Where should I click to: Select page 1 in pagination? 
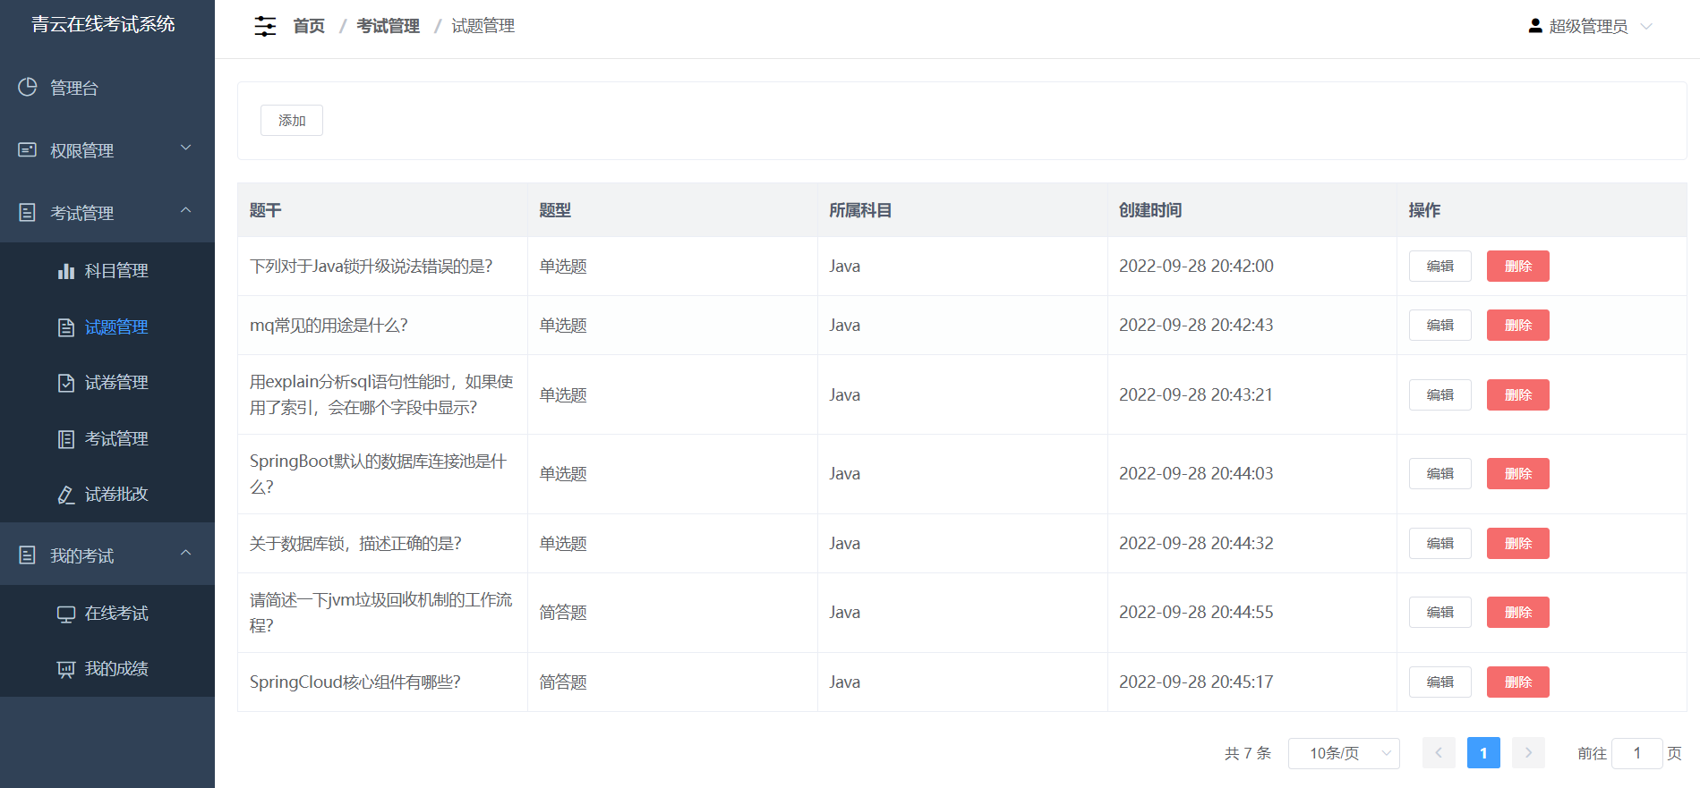[1483, 753]
